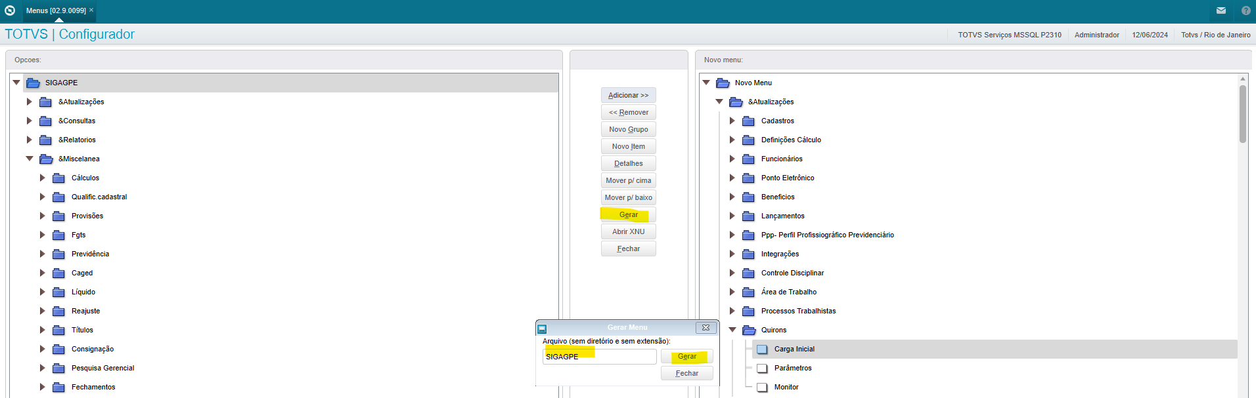Click the Novo Item button
Screen dimensions: 1256x398
[x=629, y=146]
